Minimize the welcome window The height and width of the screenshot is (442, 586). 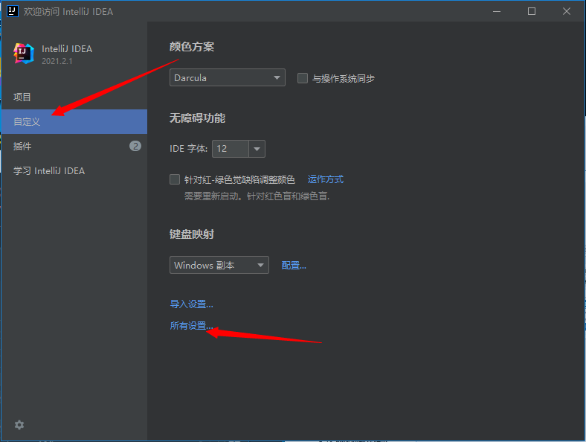(497, 11)
